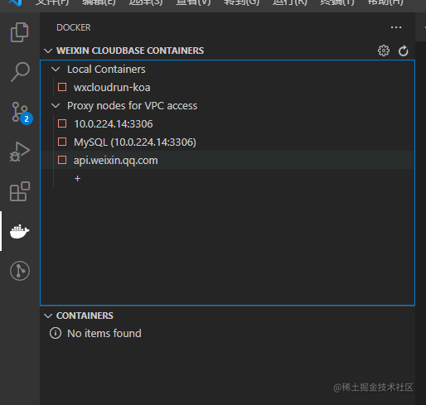
Task: Click the VS Code logo icon
Action: click(x=15, y=2)
